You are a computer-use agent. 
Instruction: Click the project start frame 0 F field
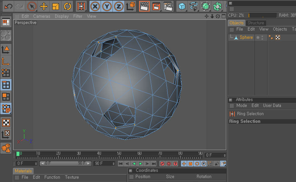pyautogui.click(x=27, y=163)
